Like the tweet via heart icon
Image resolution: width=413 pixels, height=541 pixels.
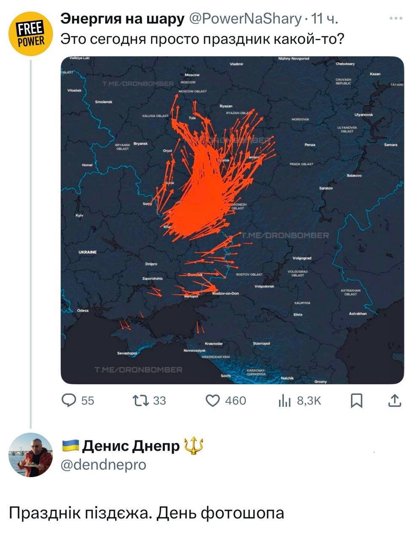point(213,400)
